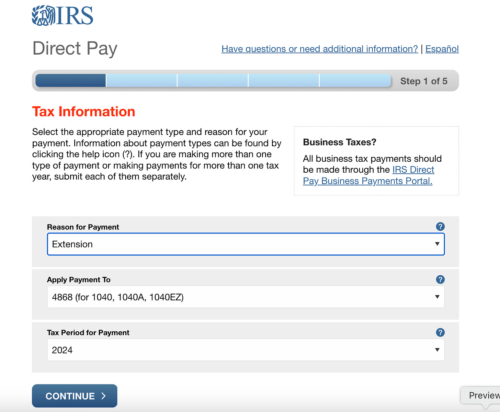Open the Apply Payment To dropdown
500x412 pixels.
(x=246, y=297)
